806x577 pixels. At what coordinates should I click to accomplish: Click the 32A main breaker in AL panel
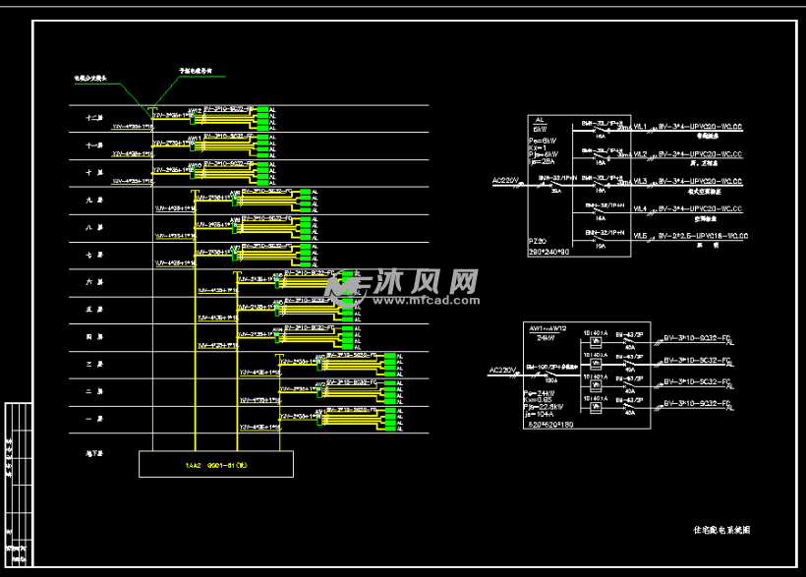coord(555,185)
